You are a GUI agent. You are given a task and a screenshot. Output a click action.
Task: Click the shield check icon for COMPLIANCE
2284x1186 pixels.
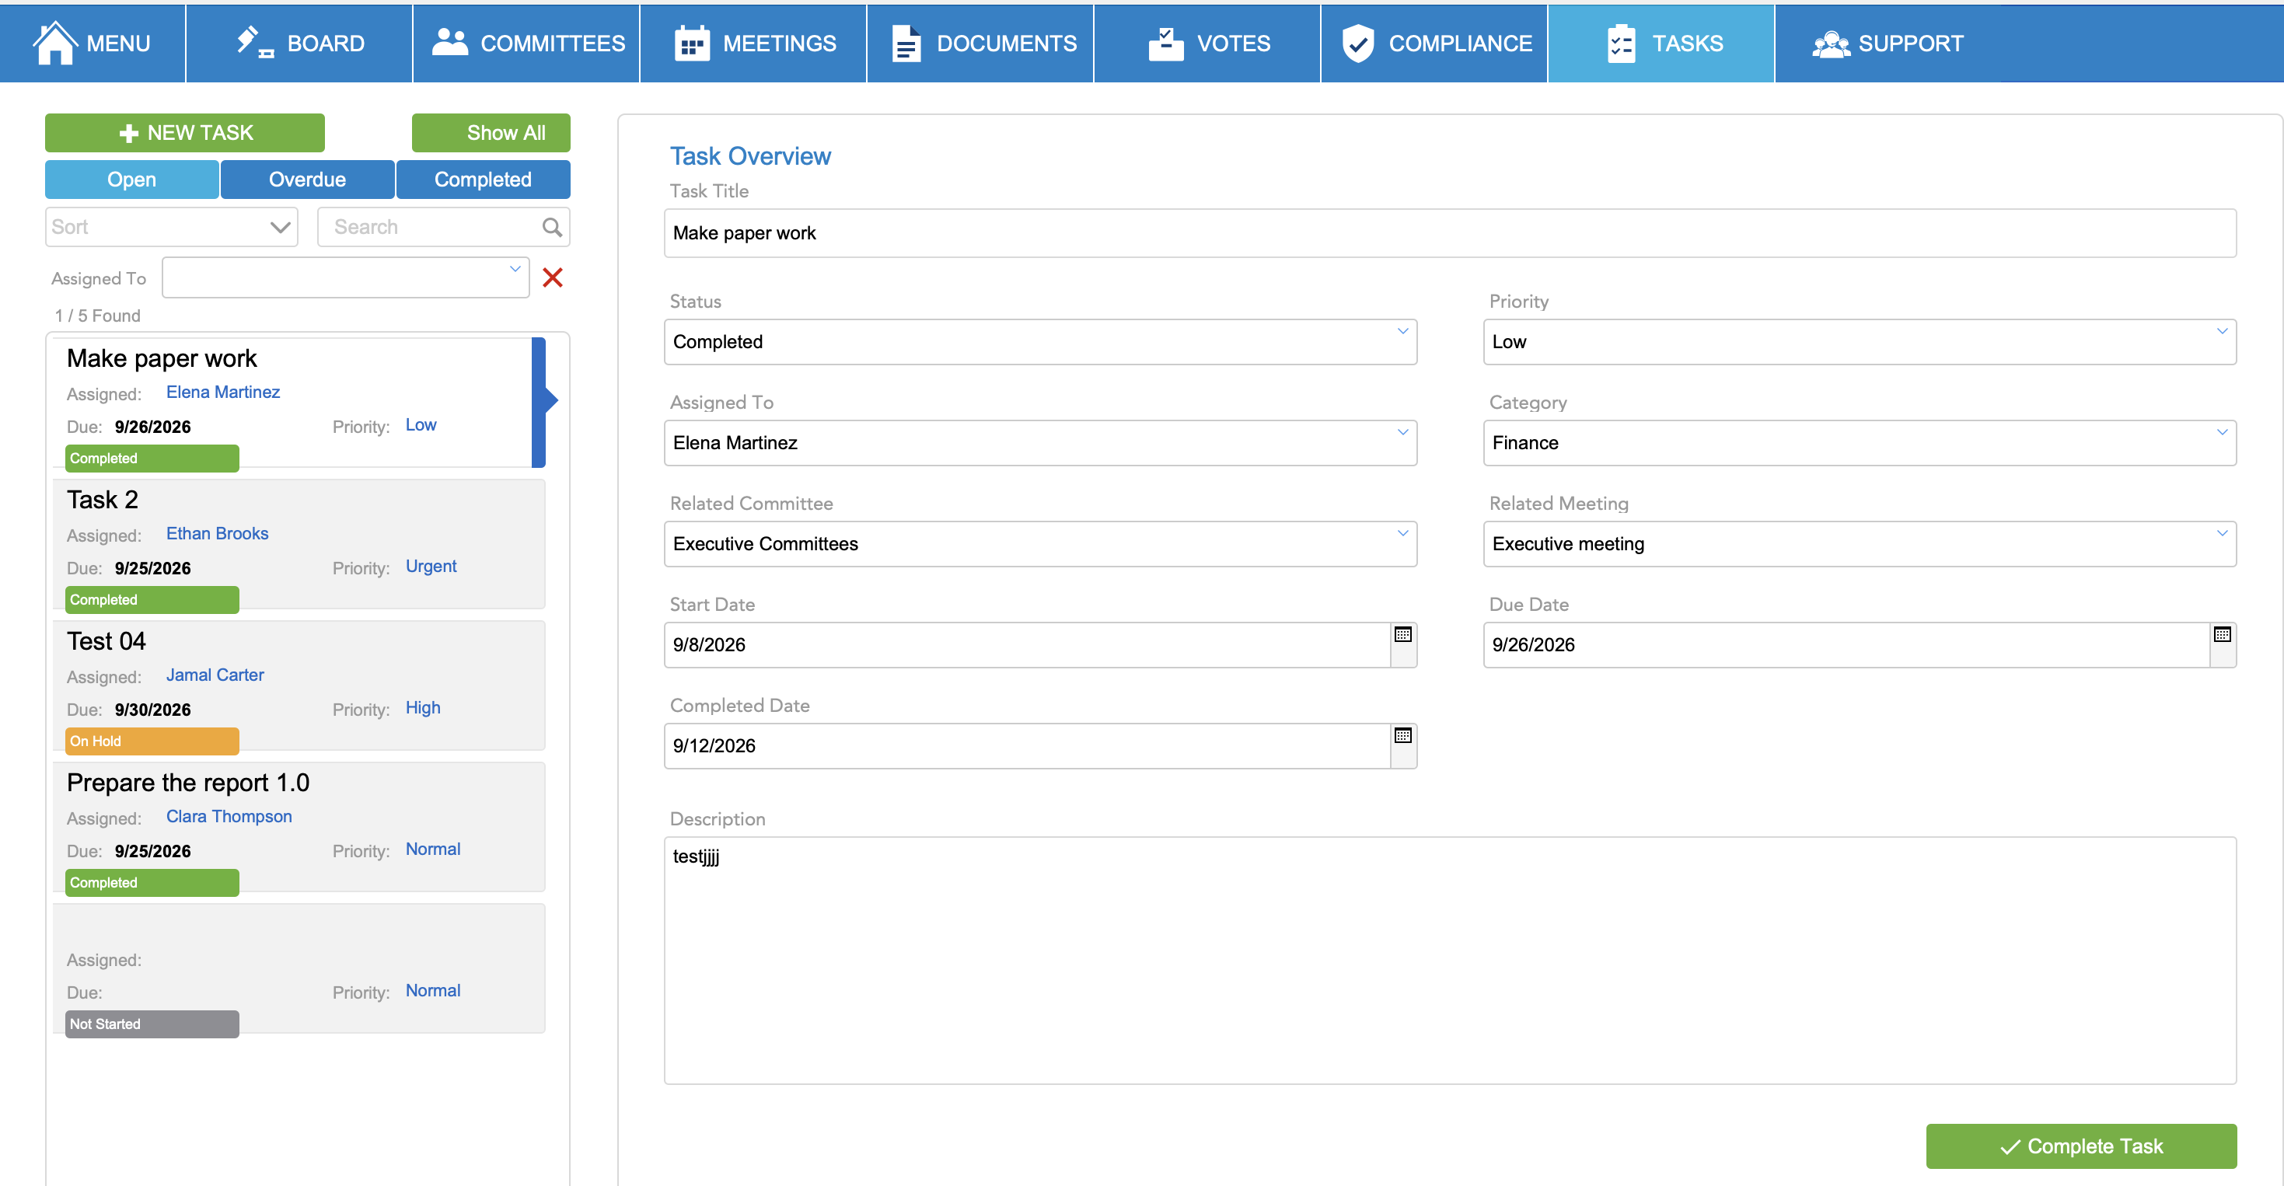1357,43
